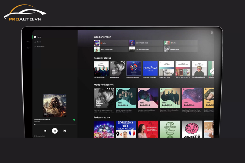Pause the currently playing song
Screen dimensions: 245x163
55,131
